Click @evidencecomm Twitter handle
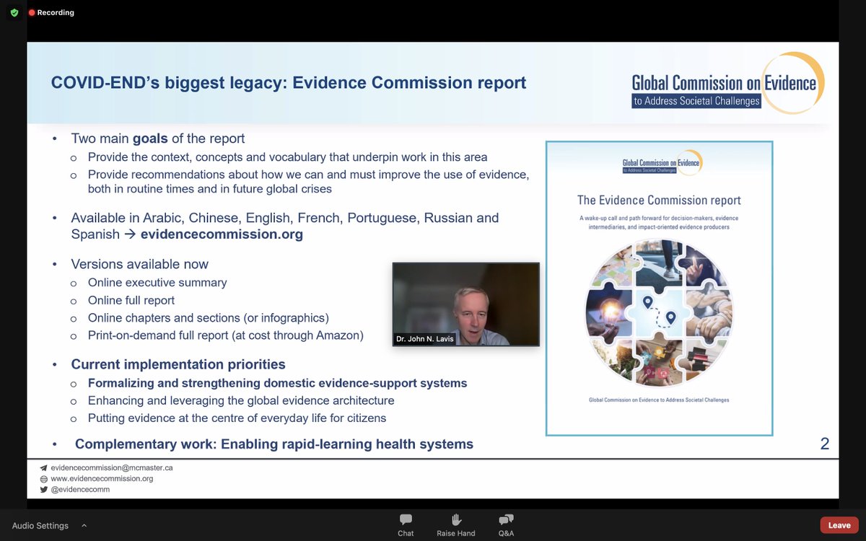The width and height of the screenshot is (866, 541). (x=80, y=489)
